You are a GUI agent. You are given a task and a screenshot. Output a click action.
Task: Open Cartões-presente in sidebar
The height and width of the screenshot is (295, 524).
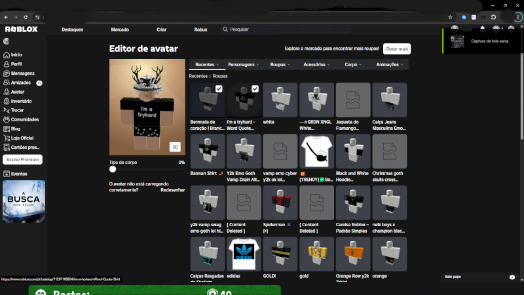[x=22, y=147]
